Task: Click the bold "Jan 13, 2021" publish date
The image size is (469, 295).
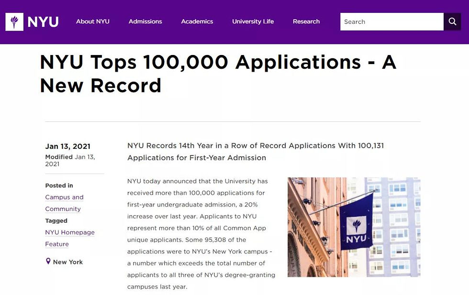Action: pos(68,146)
